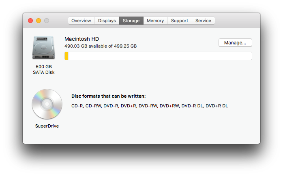Select the Storage tab
The height and width of the screenshot is (176, 283).
click(131, 21)
